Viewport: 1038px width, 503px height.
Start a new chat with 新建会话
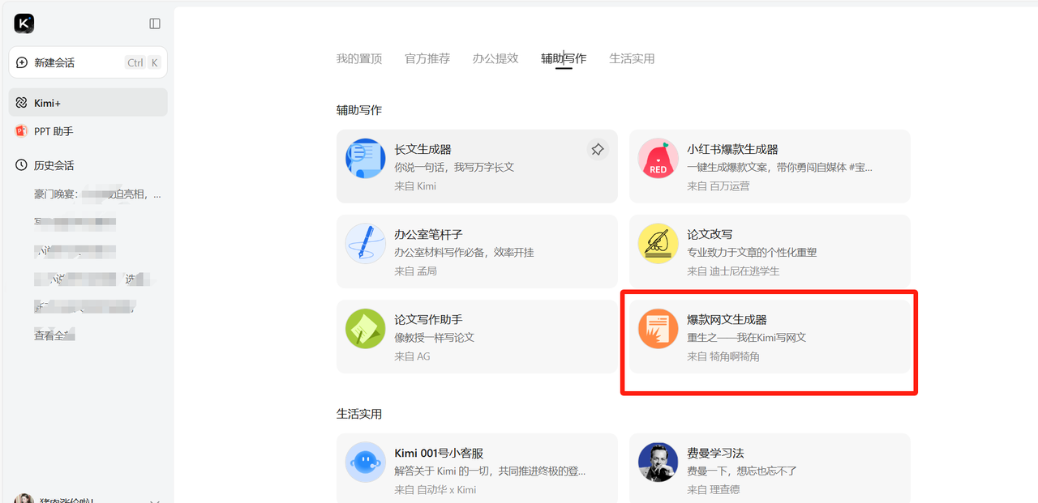pyautogui.click(x=88, y=62)
